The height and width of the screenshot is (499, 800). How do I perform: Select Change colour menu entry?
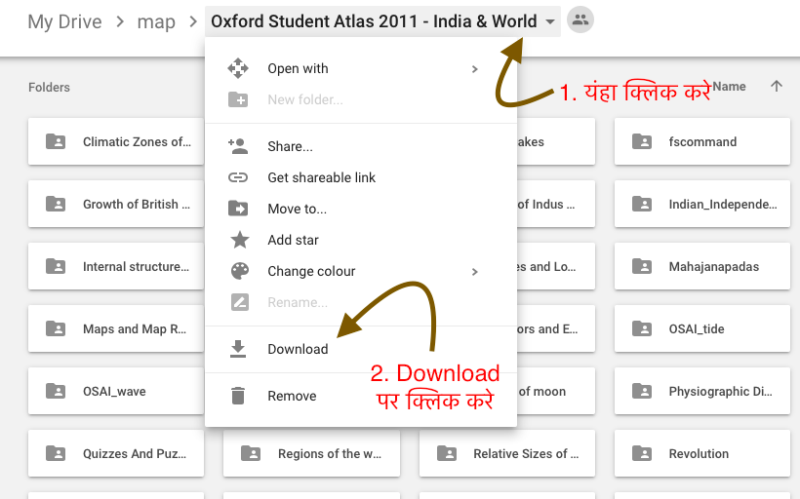click(x=361, y=271)
